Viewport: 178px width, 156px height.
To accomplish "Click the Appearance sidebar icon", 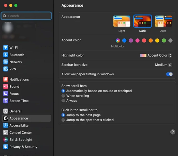I will [x=5, y=118].
